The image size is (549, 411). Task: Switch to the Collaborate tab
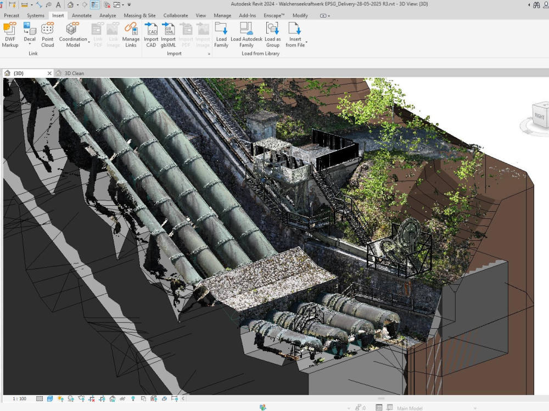pos(176,15)
